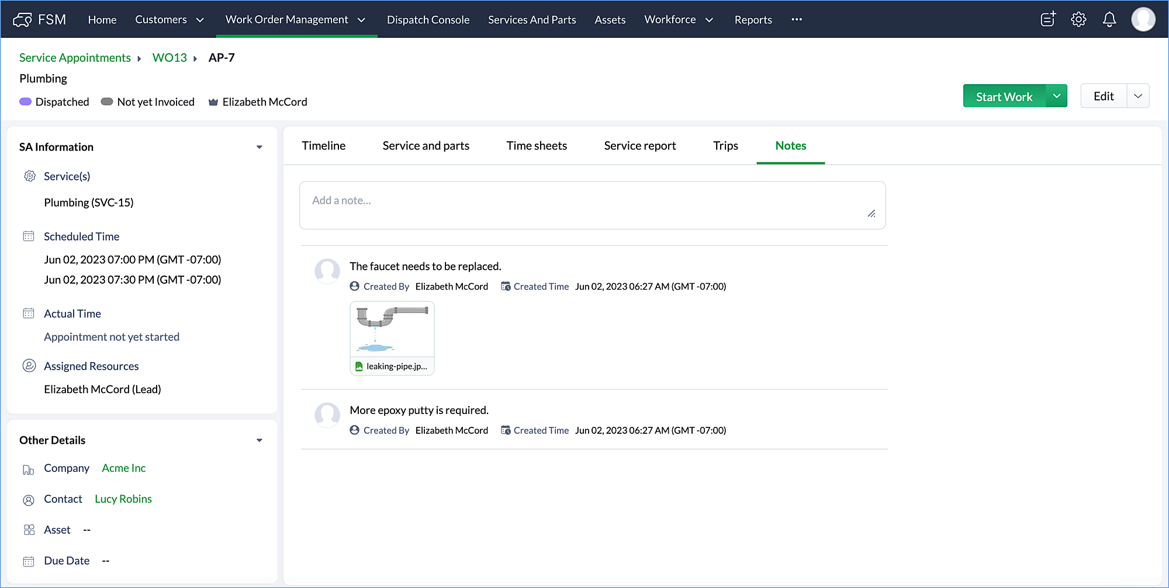This screenshot has width=1169, height=588.
Task: Open the Acme Inc company link
Action: click(123, 468)
